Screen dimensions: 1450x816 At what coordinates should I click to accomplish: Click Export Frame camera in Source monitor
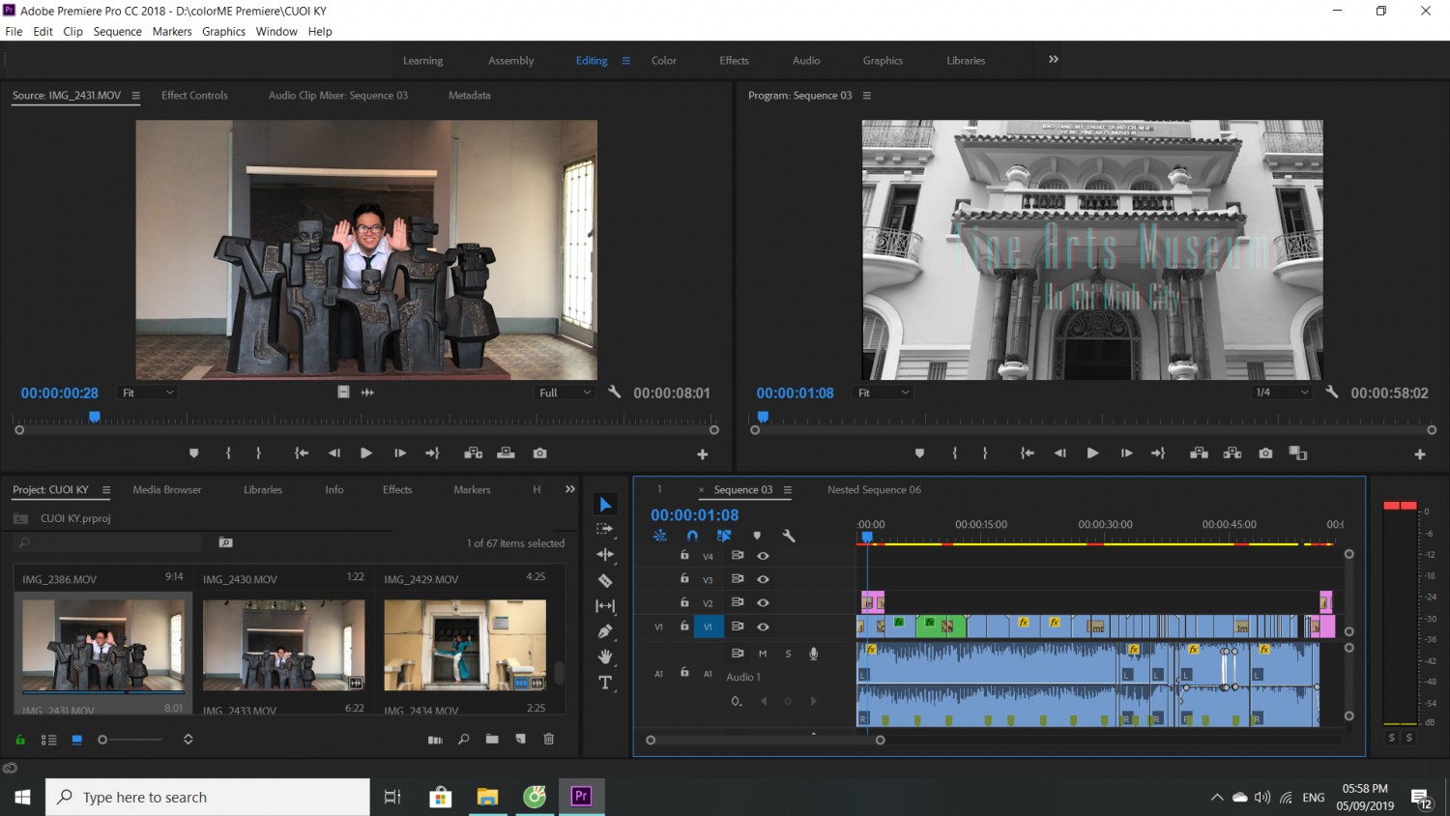[539, 452]
